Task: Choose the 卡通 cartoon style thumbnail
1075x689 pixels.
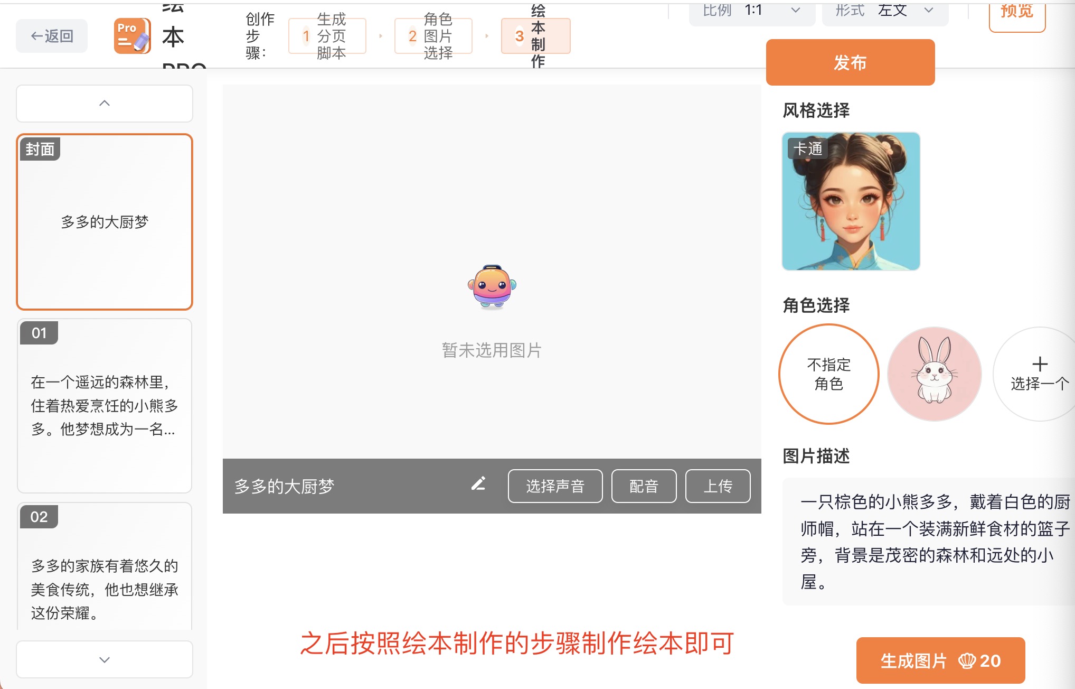Action: click(851, 201)
